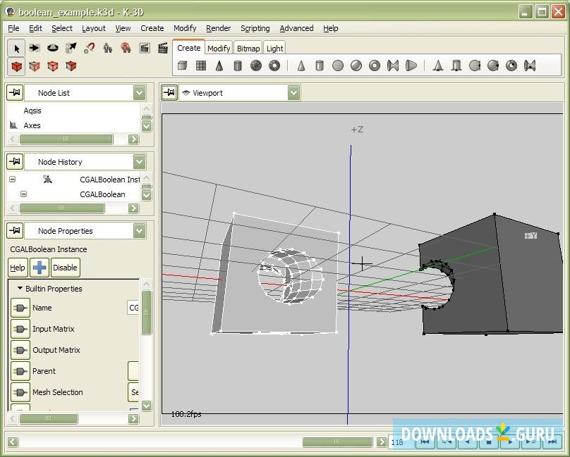Add property with blue plus icon
This screenshot has height=457, width=570.
40,268
